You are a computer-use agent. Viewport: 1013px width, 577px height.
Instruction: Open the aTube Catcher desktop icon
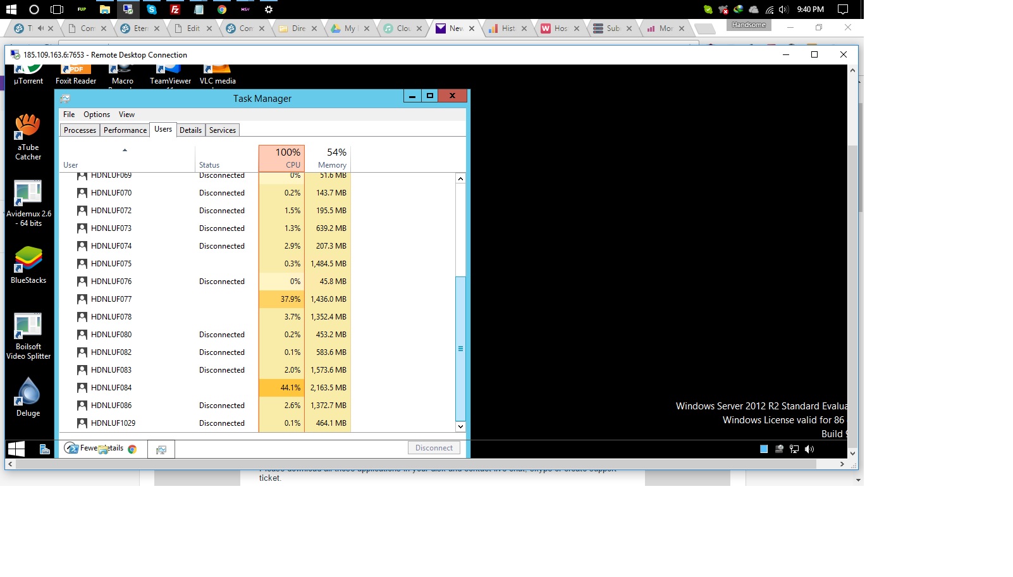point(28,135)
